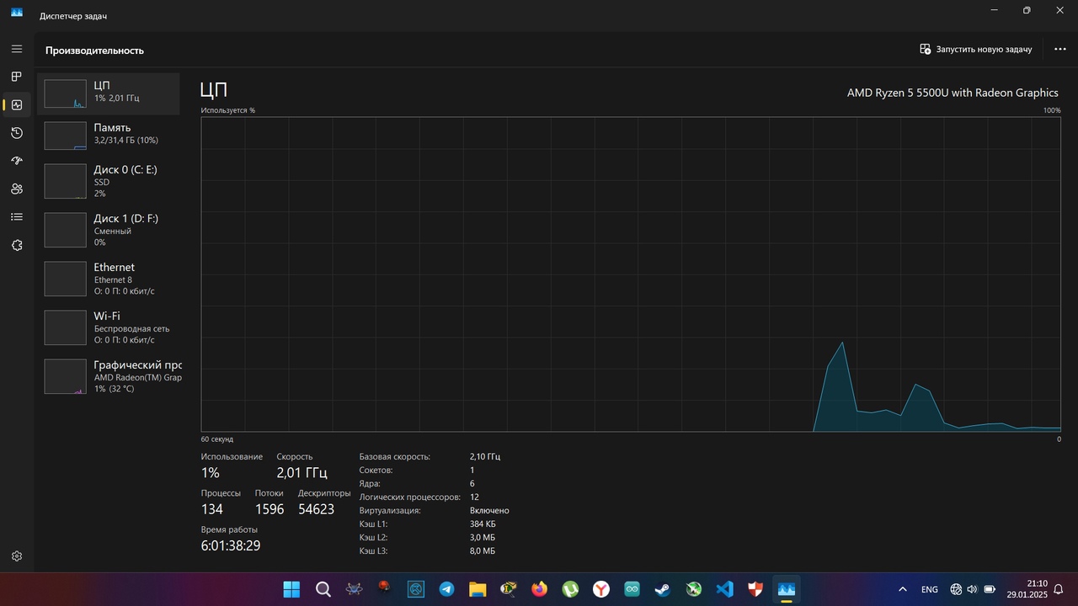
Task: Launch Telegram from the taskbar
Action: [446, 589]
